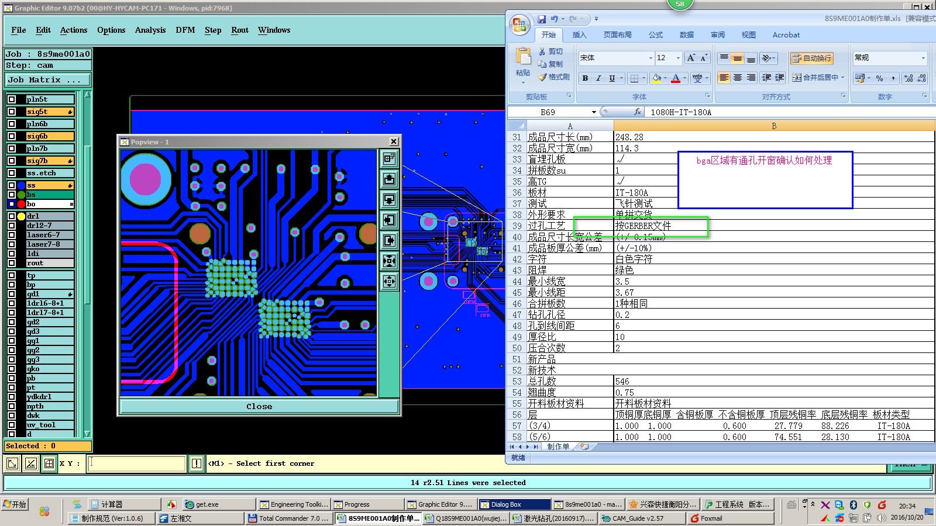Viewport: 936px width, 526px height.
Task: Click the Close button in Popview
Action: click(x=259, y=406)
